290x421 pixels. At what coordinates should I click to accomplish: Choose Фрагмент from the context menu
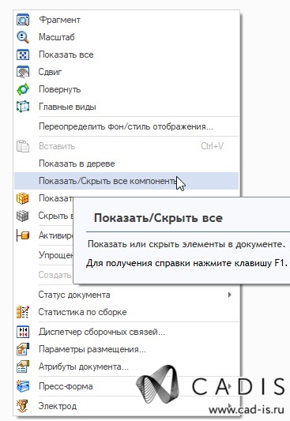tap(126, 20)
